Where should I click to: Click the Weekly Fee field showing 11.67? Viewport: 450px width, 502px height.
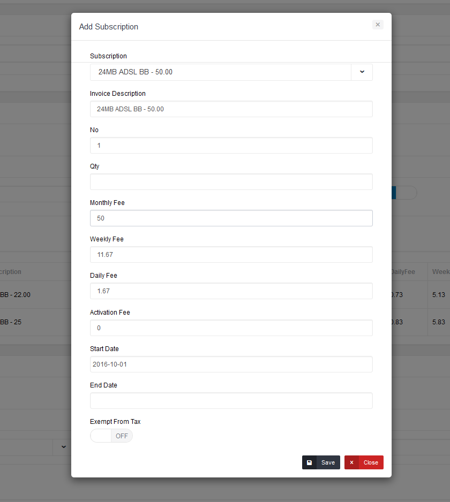pos(231,254)
